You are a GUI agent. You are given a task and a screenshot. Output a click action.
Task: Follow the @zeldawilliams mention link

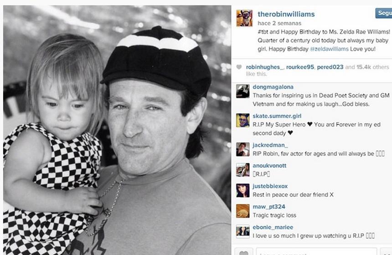(329, 49)
